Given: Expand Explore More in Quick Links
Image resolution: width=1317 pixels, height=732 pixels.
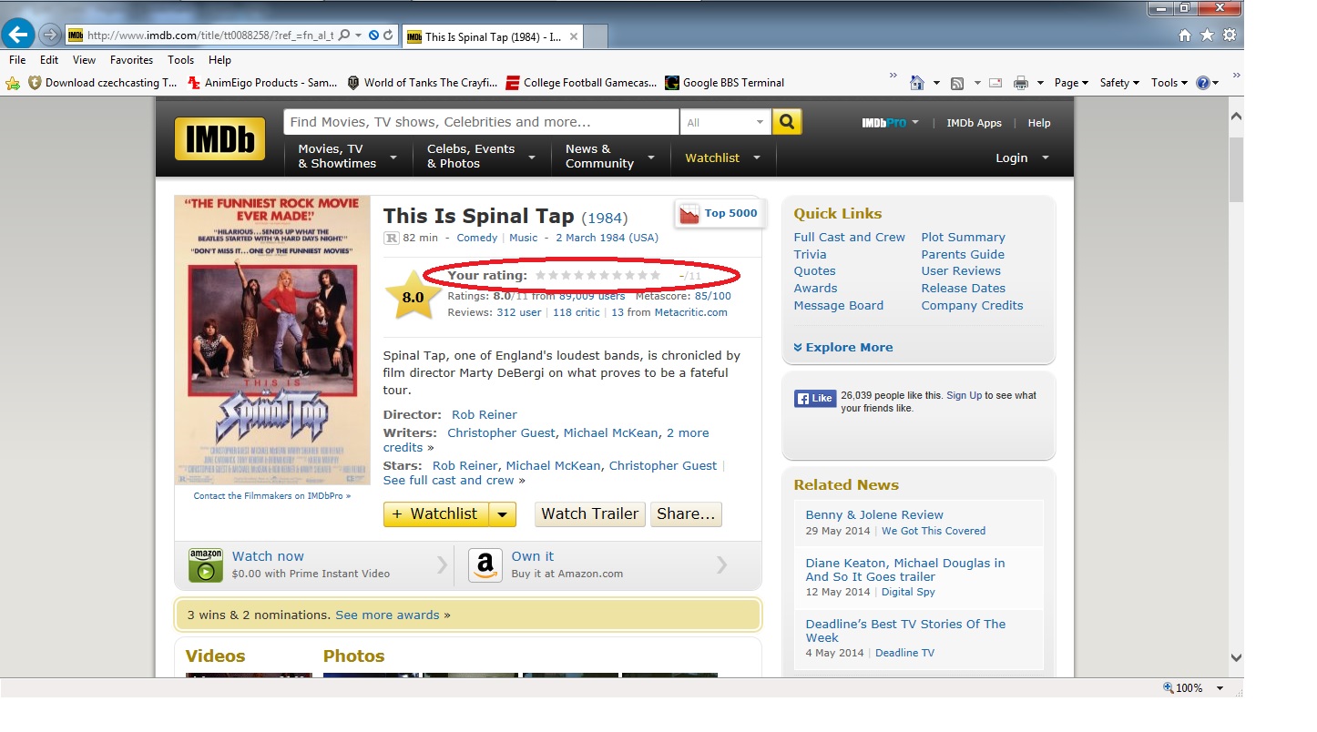Looking at the screenshot, I should tap(842, 347).
